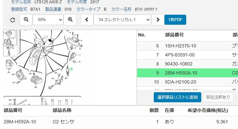
Task: Click the 在庫 column header
Action: [x=169, y=110]
